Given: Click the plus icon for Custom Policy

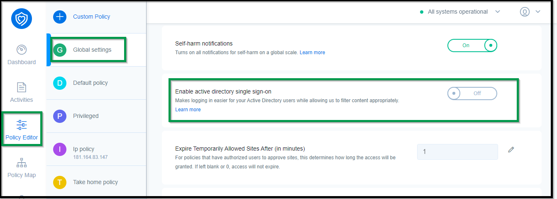Looking at the screenshot, I should [x=60, y=17].
